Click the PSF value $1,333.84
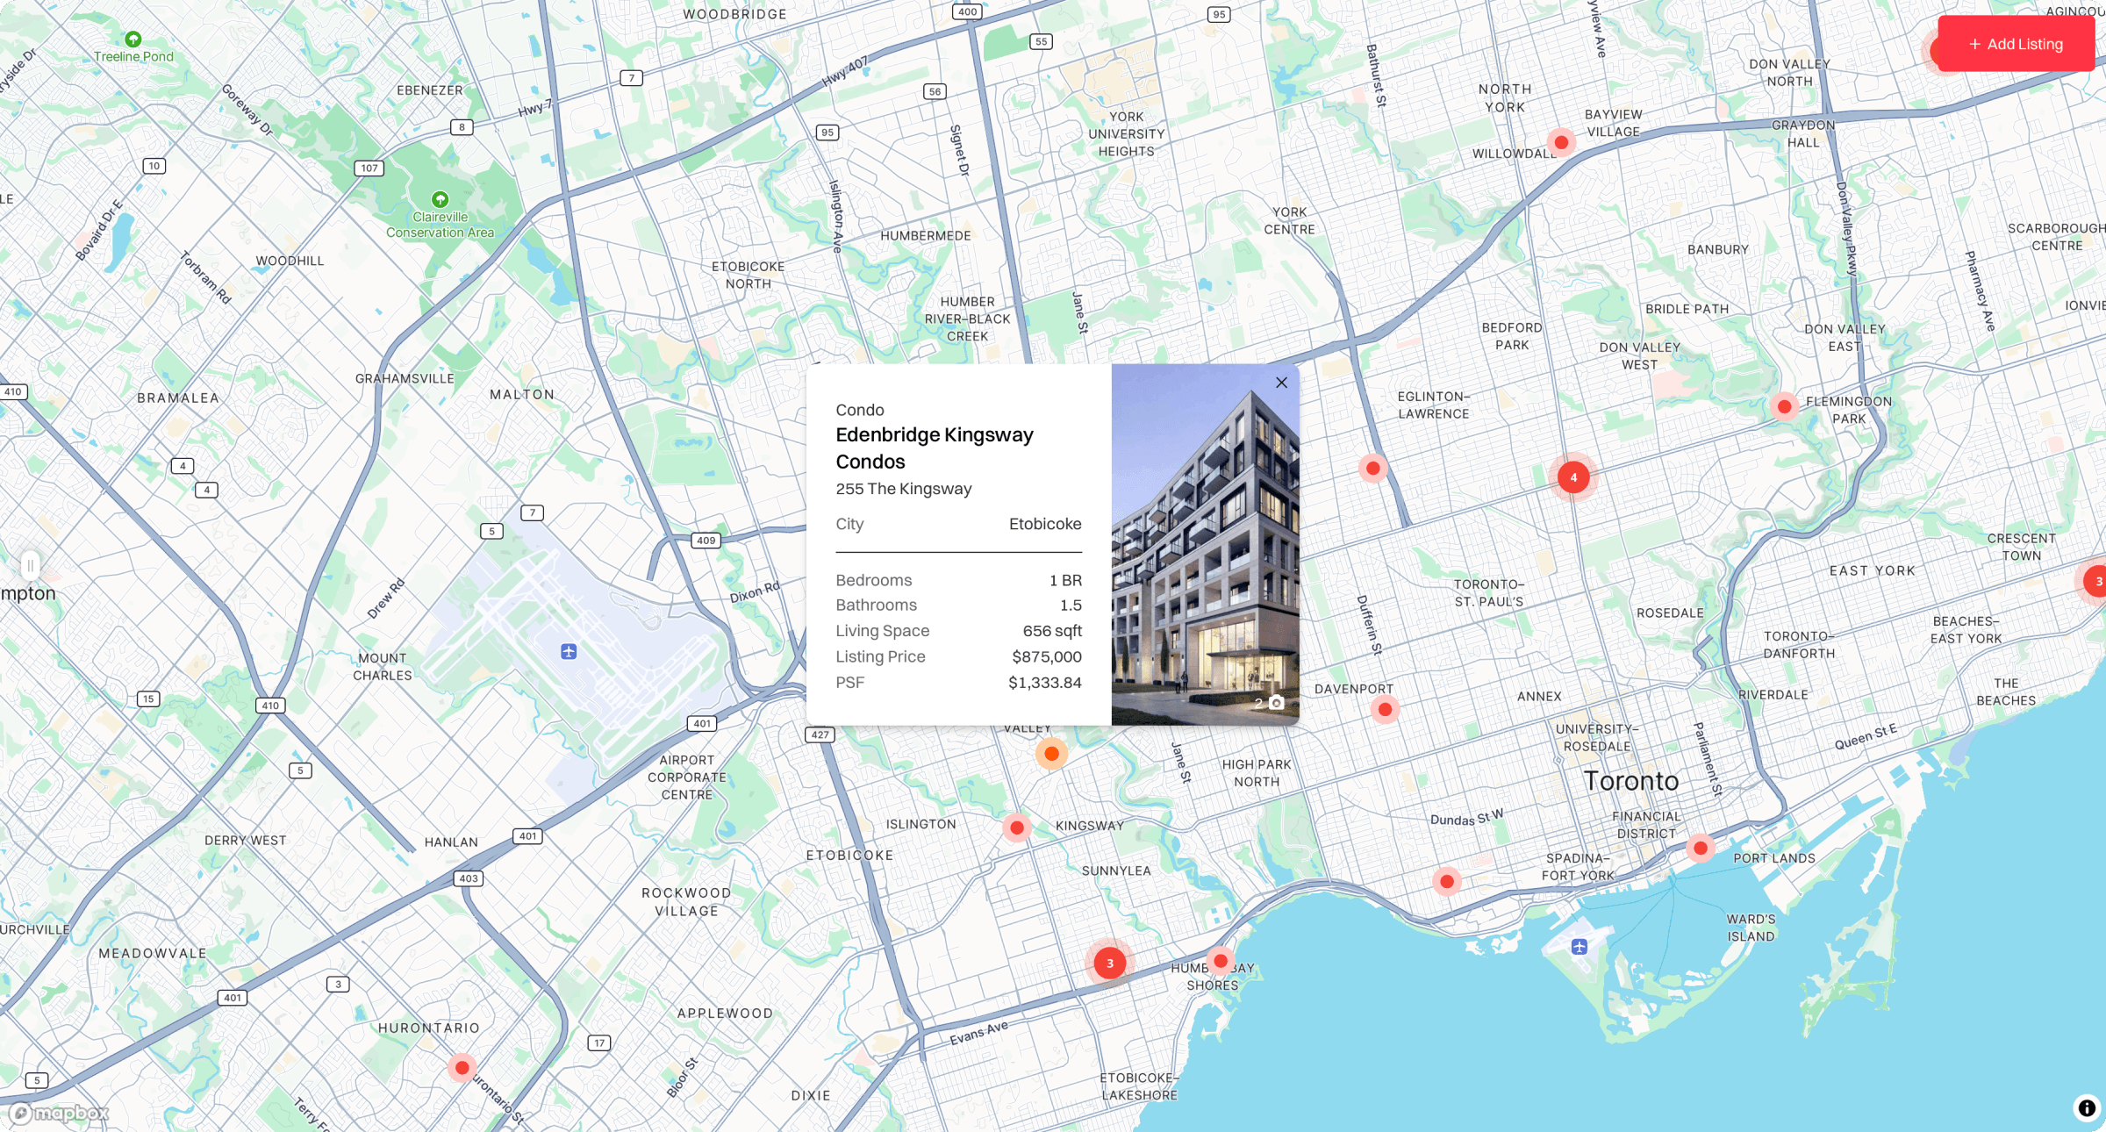This screenshot has height=1132, width=2106. pyautogui.click(x=1044, y=682)
